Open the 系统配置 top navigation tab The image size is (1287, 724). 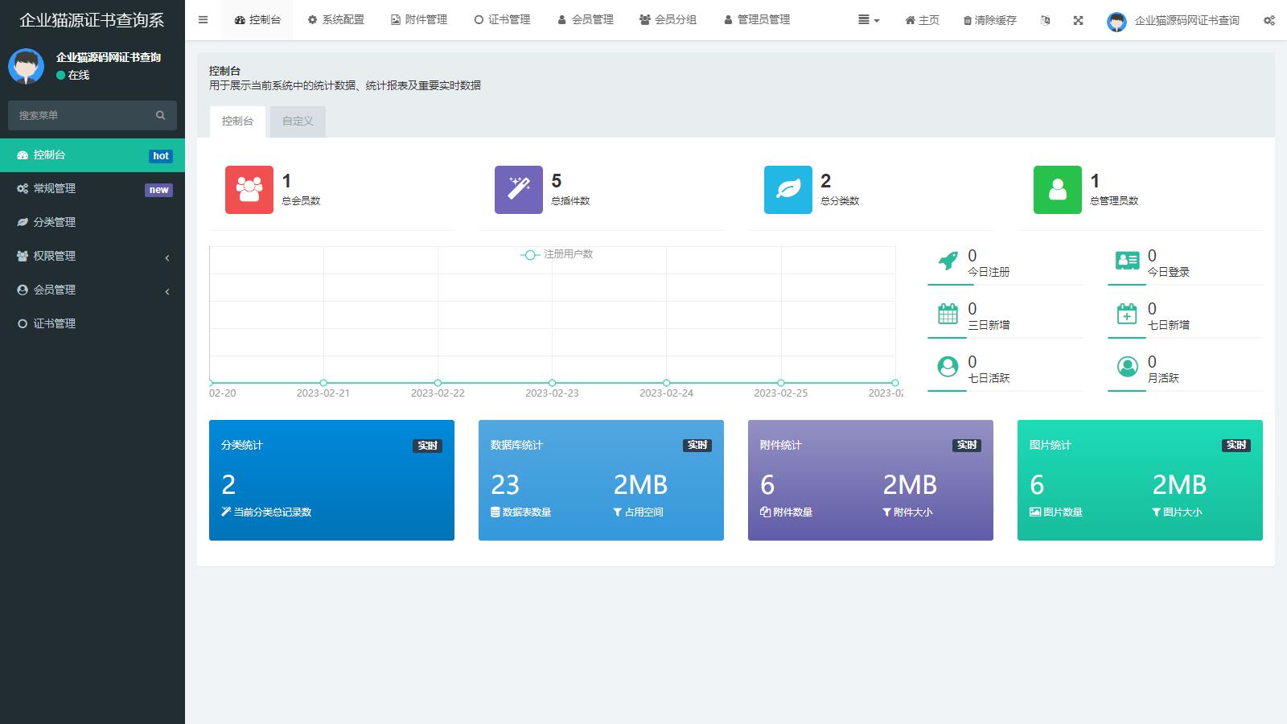335,20
